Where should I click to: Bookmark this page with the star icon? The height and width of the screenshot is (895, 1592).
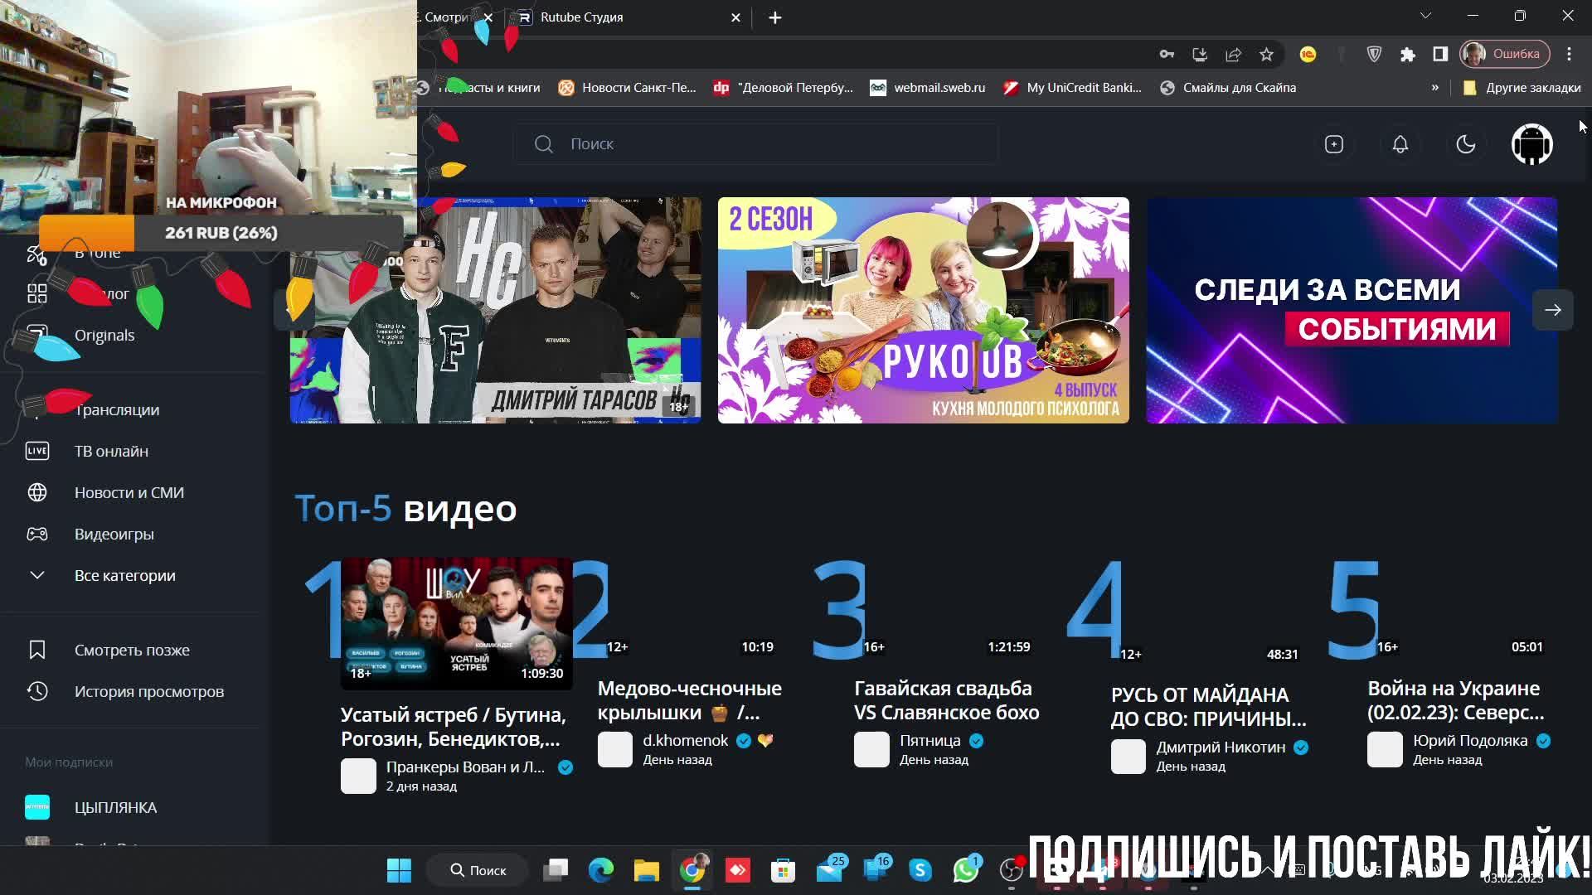1266,55
